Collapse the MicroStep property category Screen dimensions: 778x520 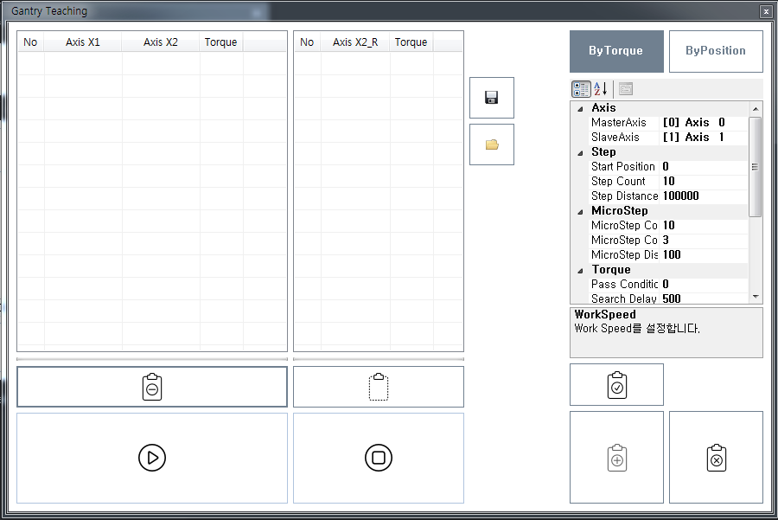(580, 211)
